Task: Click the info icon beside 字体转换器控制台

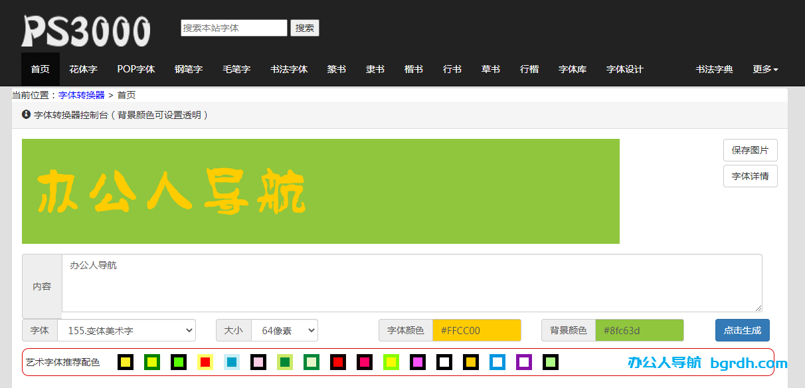Action: pos(27,114)
